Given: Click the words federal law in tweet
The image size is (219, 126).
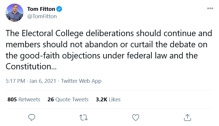Looking at the screenshot, I should (147, 55).
